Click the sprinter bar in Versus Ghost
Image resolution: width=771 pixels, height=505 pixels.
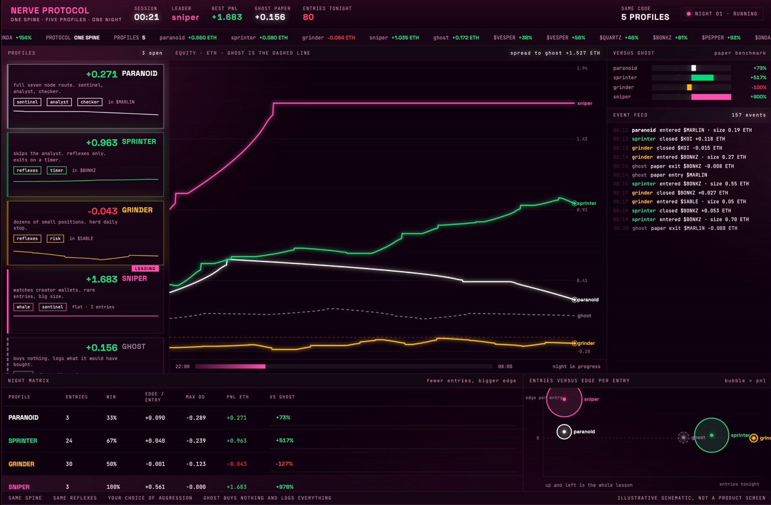pos(702,78)
